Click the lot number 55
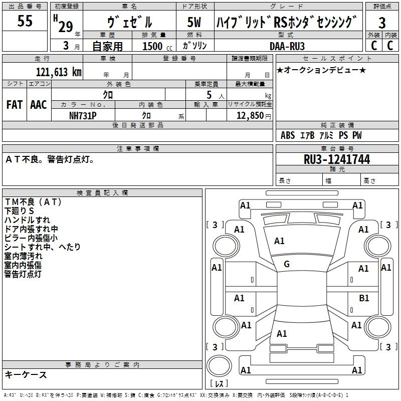Viewport: 401px width, 401px height. [x=25, y=21]
